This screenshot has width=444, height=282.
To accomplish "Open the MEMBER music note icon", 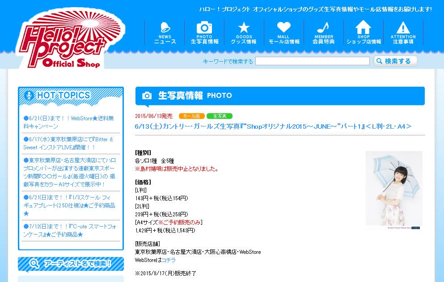I will [323, 27].
